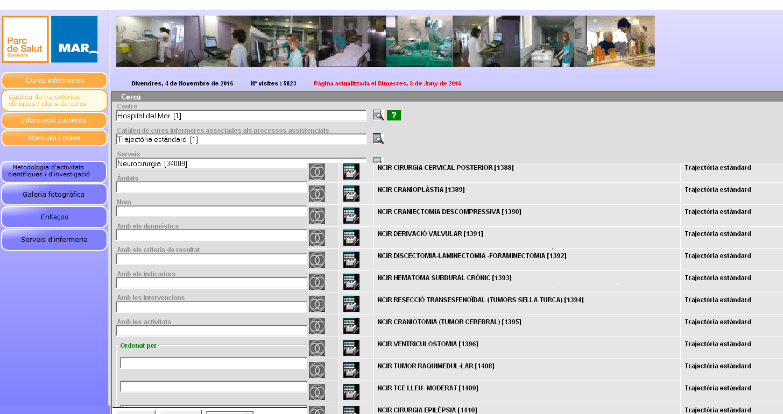This screenshot has height=414, width=783.
Task: Open schedule grid icon for NCIR CRANIOPLÀSTIA
Action: [x=351, y=194]
